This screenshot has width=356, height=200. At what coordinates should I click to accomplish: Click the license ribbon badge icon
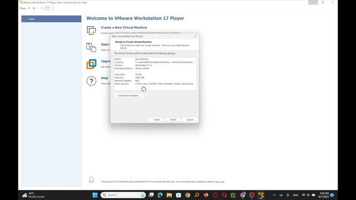pyautogui.click(x=91, y=180)
